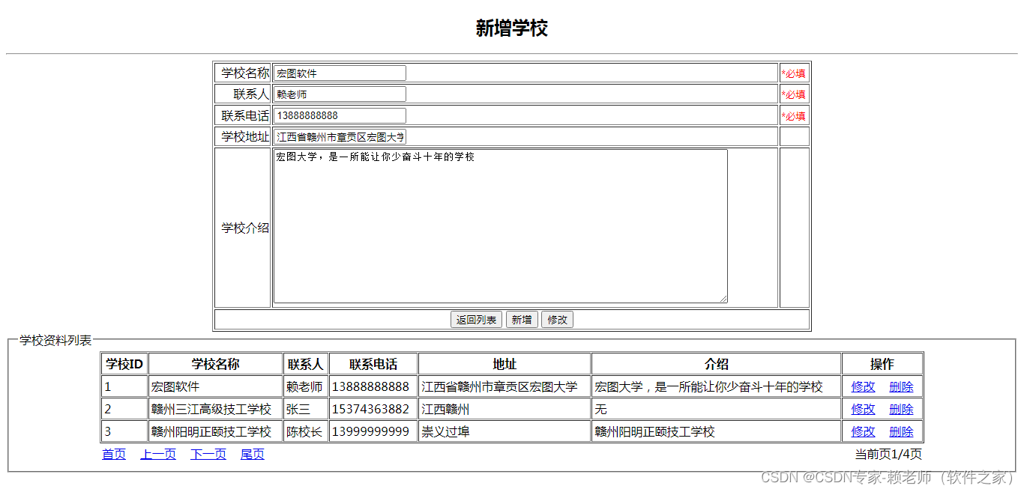This screenshot has height=492, width=1024.
Task: Jump to 尾页 link
Action: click(253, 454)
